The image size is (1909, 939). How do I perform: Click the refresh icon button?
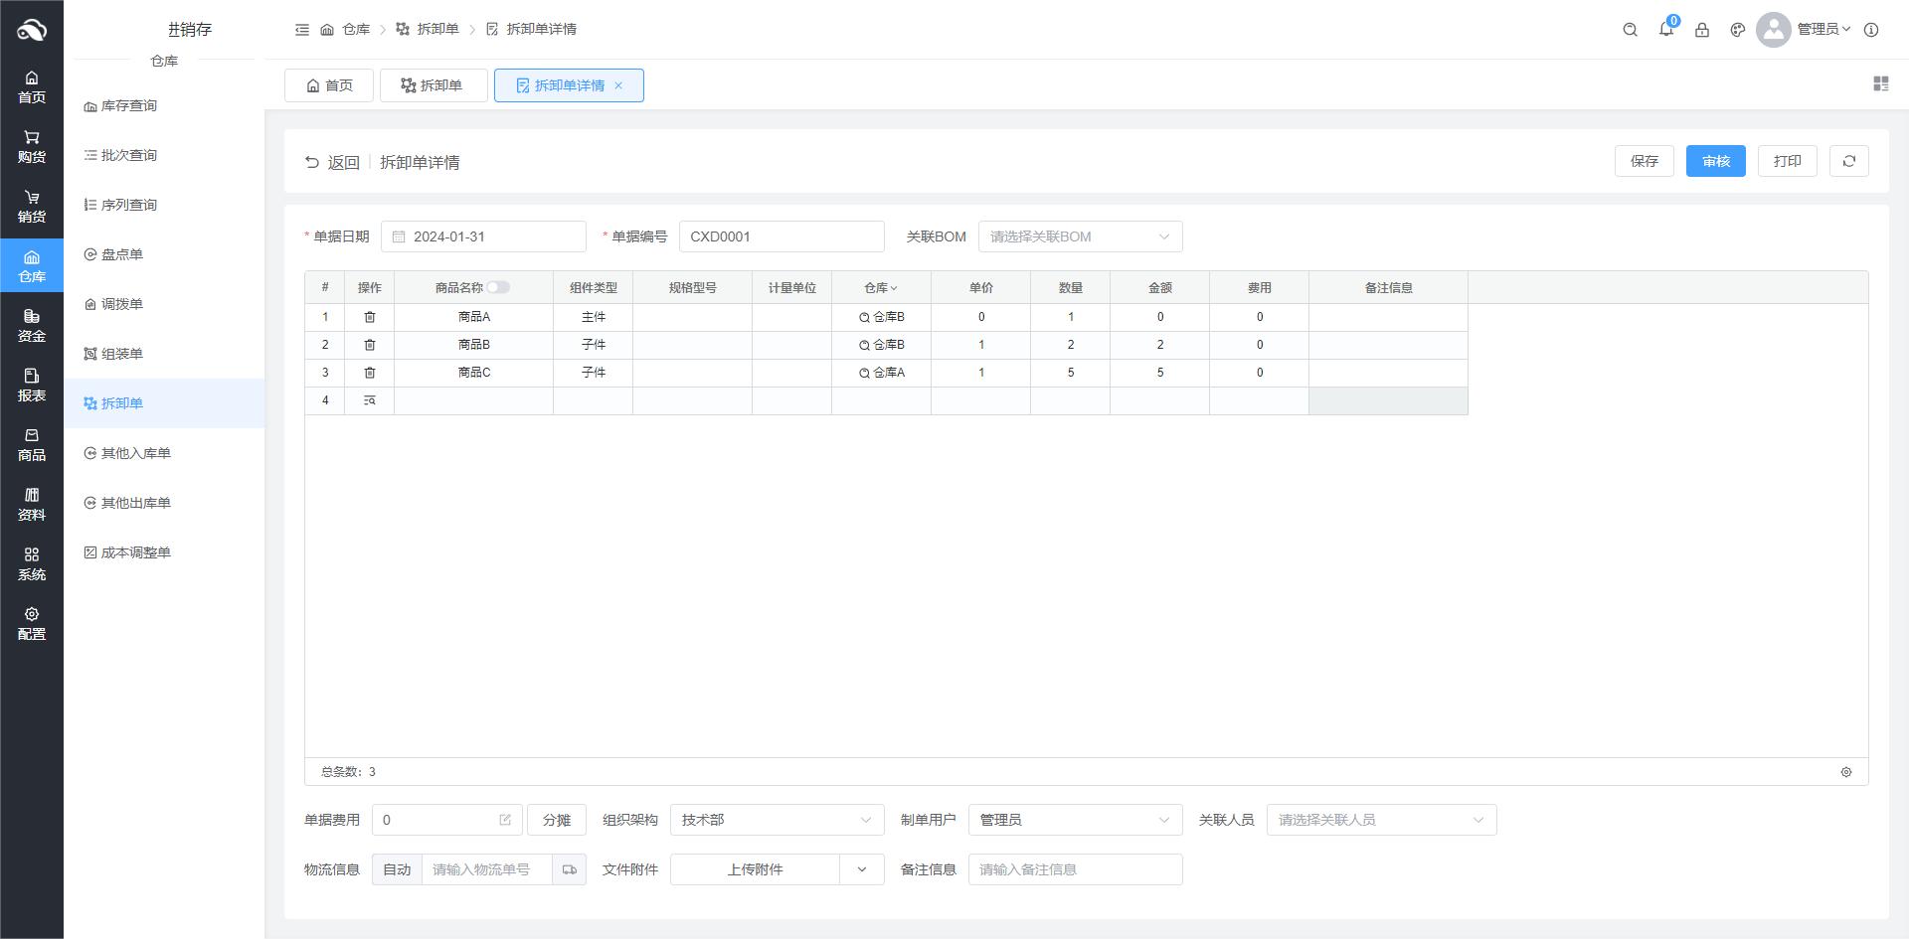(1848, 161)
